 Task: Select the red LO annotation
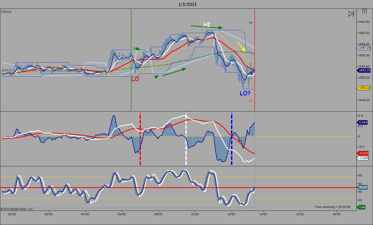coord(135,79)
